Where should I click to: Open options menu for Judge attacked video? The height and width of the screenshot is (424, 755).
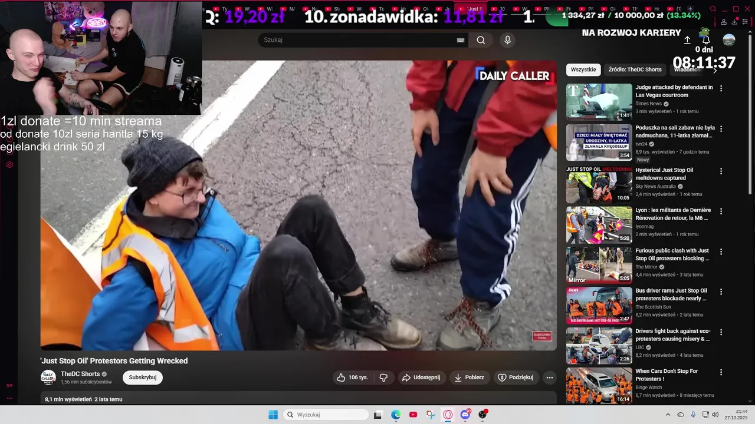click(x=721, y=88)
